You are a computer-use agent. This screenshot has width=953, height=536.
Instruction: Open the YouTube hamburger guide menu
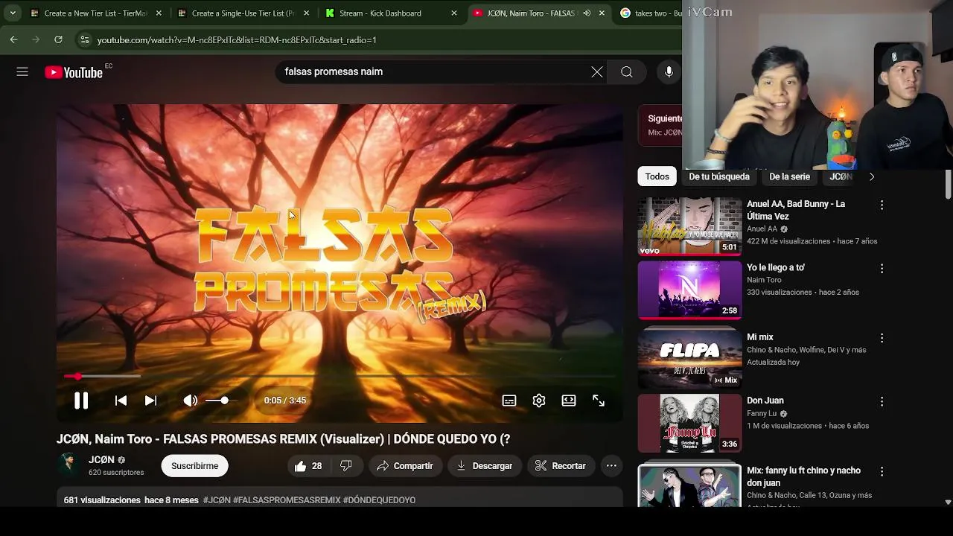(x=22, y=71)
